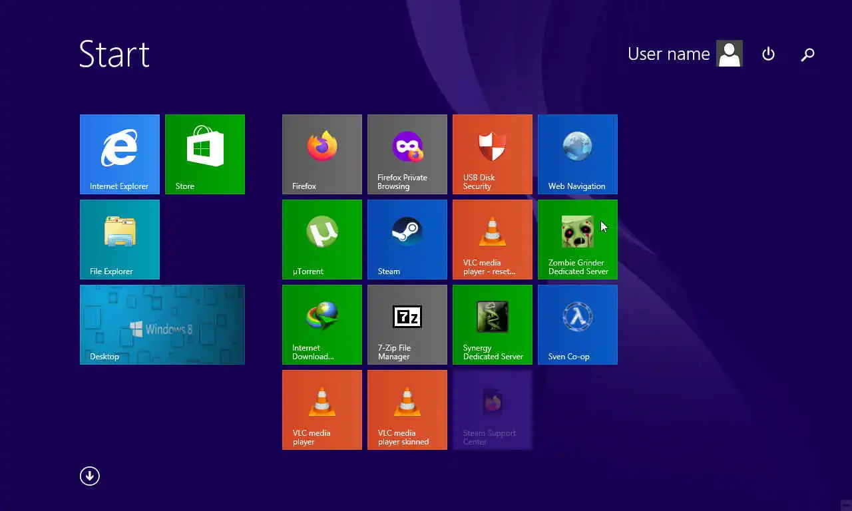The image size is (852, 511).
Task: Open Firefox Private Browsing tile
Action: tap(407, 154)
